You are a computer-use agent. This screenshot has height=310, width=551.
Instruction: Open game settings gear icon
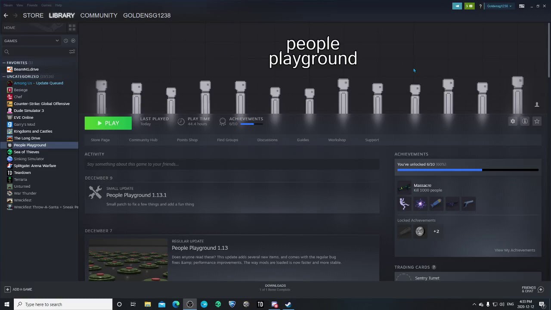coord(513,121)
